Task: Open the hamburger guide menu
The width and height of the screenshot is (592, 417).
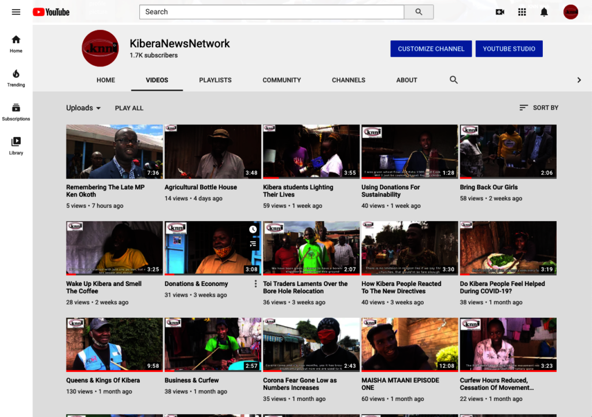Action: pos(16,12)
